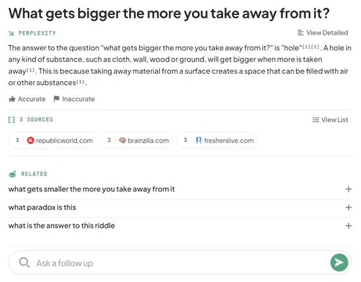
Task: Click the Related stacked layers icon
Action: 12,174
